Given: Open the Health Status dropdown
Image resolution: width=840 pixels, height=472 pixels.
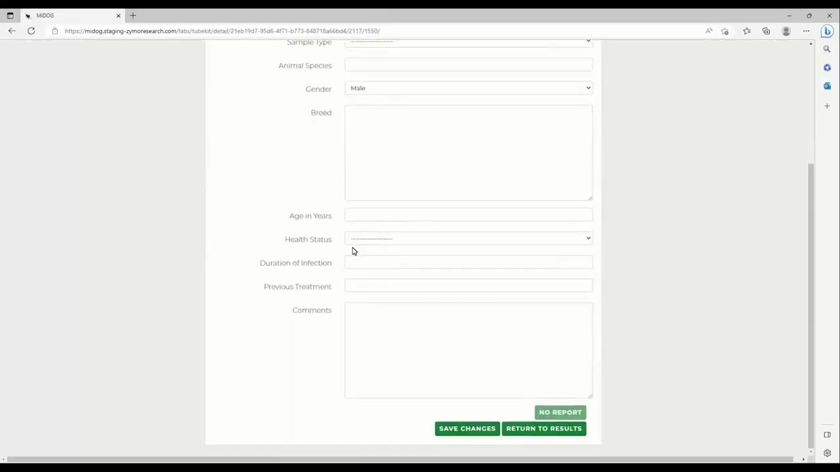Looking at the screenshot, I should [469, 239].
